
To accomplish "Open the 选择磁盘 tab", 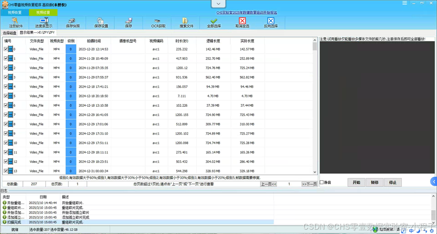I will pos(10,33).
